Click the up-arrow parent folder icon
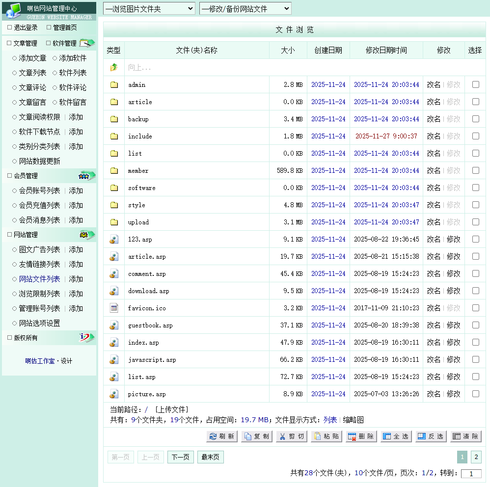This screenshot has width=490, height=487. tap(114, 67)
